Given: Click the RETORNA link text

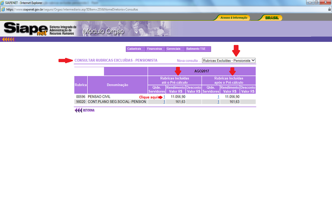Looking at the screenshot, I should [x=89, y=110].
